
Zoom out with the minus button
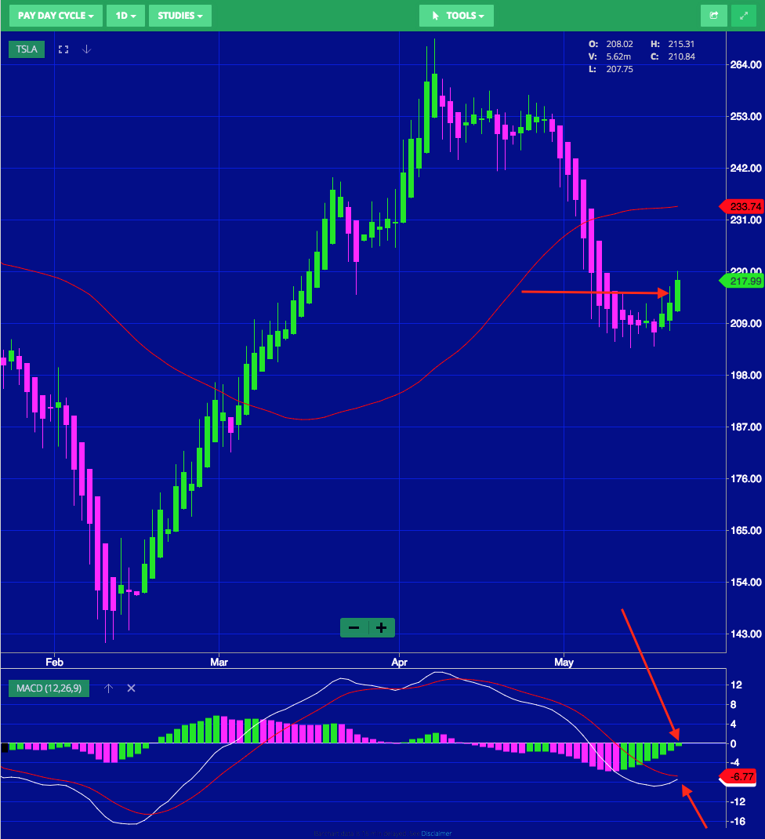click(354, 627)
